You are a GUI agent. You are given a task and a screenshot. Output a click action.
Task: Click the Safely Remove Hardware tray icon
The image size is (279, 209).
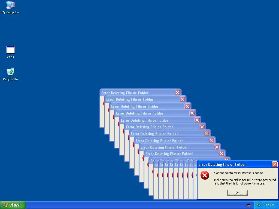[x=259, y=205]
